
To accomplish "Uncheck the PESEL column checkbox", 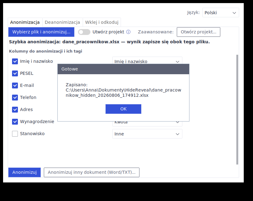I will click(15, 73).
